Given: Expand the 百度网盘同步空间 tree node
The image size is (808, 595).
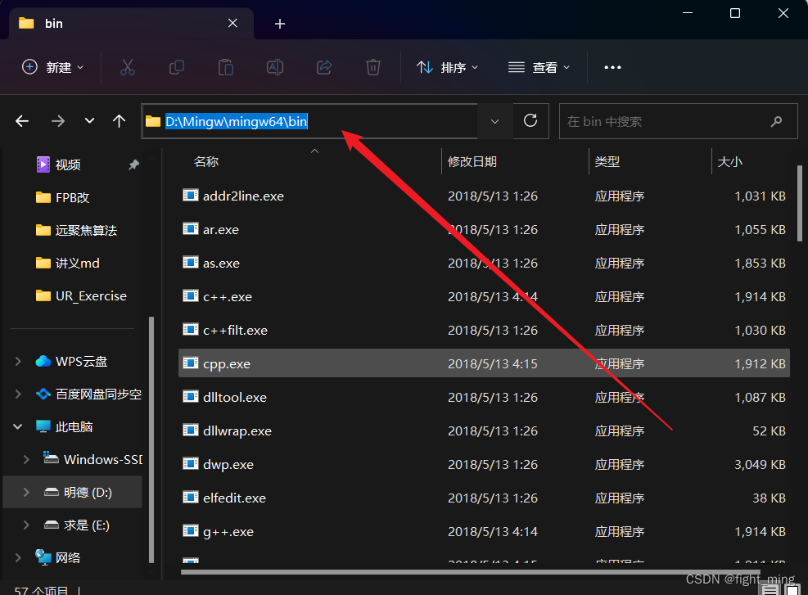Looking at the screenshot, I should [18, 394].
